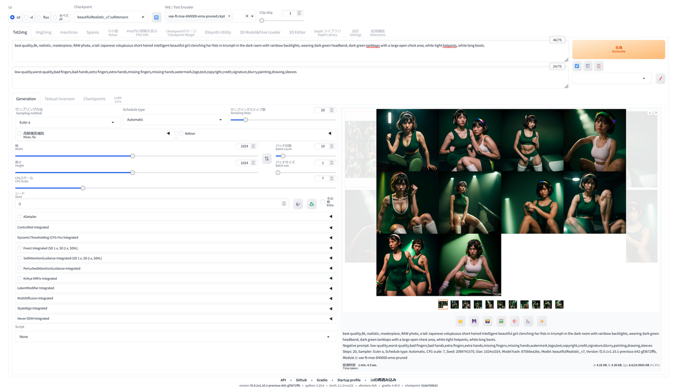Edit styles with the pink paintbrush icon

click(x=660, y=78)
